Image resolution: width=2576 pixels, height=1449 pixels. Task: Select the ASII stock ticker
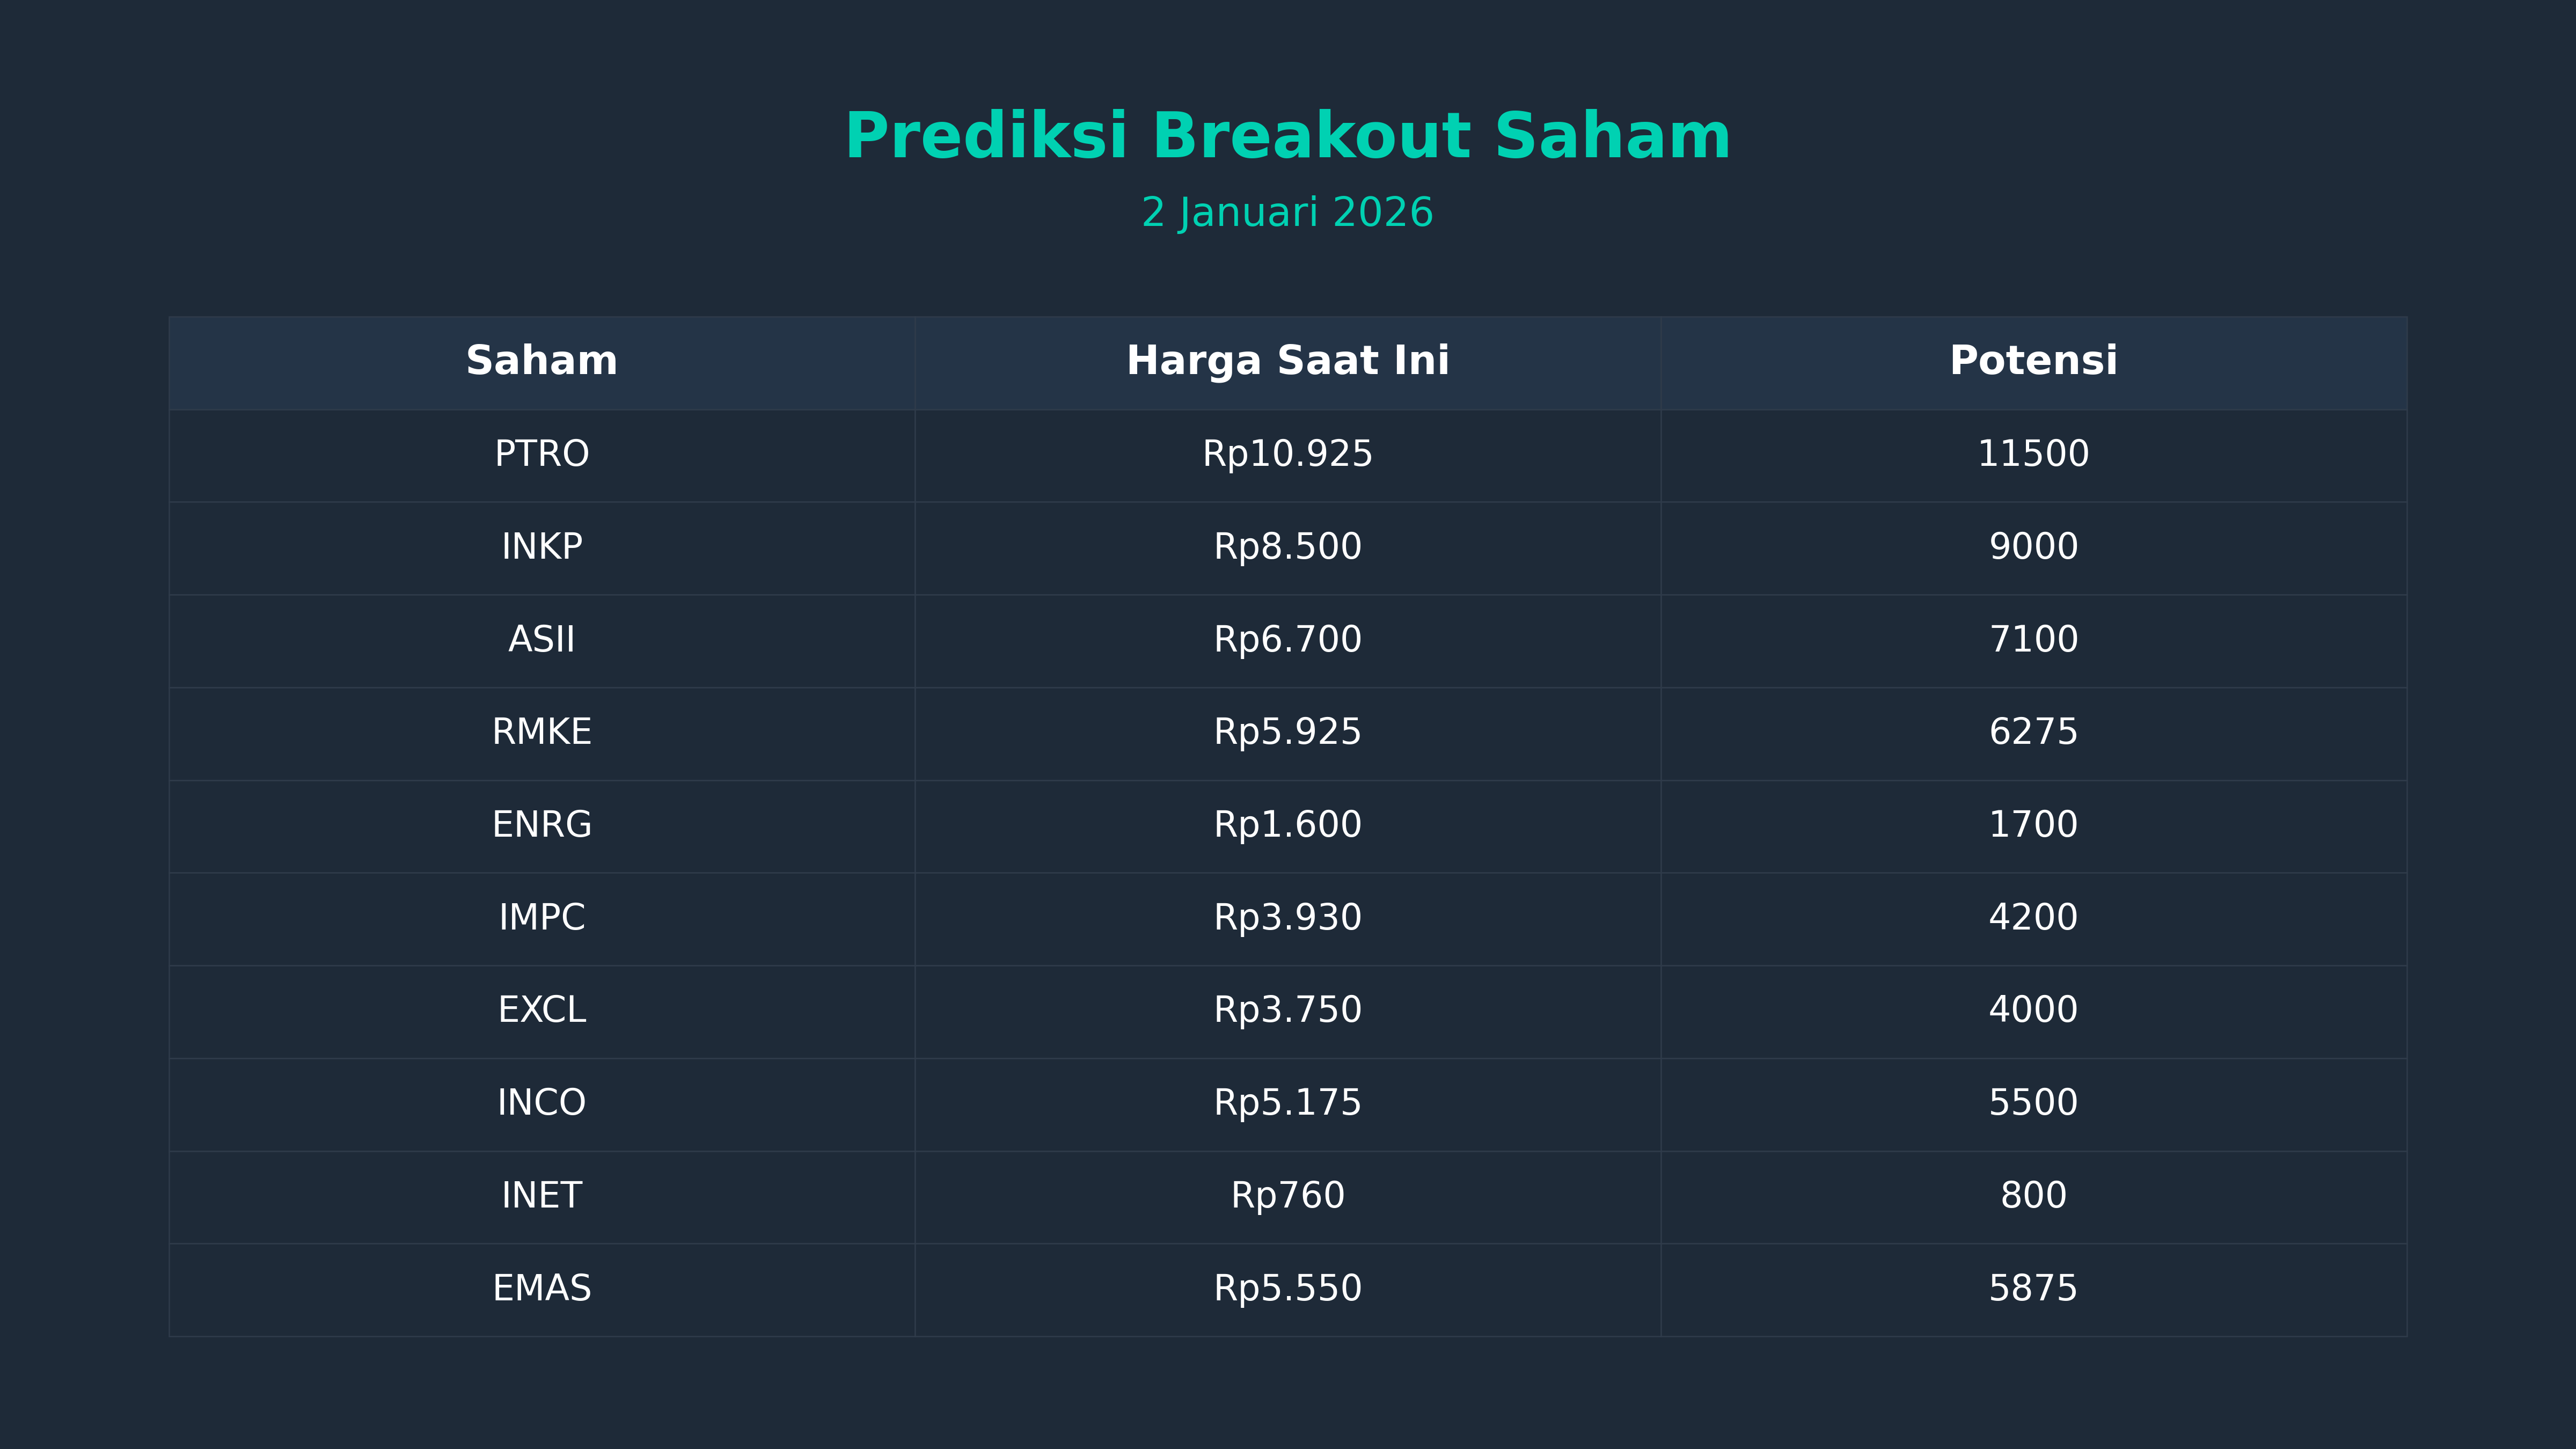(541, 639)
